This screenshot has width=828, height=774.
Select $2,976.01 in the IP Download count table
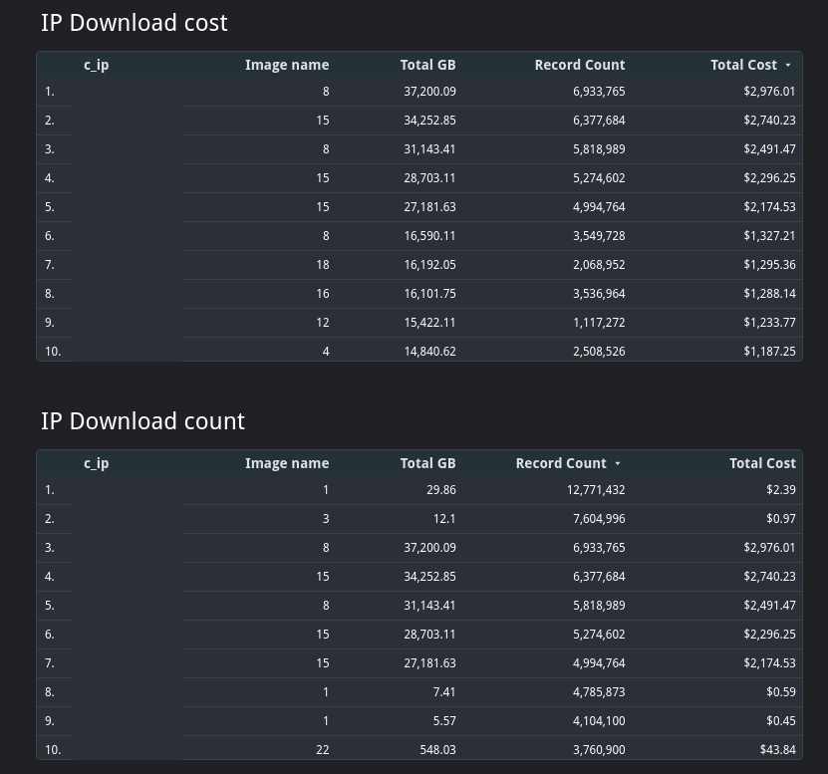click(x=769, y=548)
